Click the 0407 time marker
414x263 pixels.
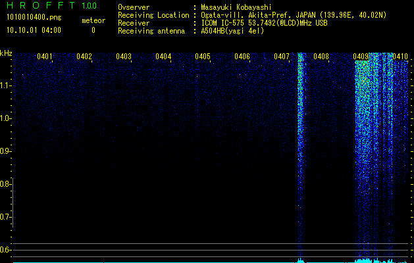tap(282, 57)
